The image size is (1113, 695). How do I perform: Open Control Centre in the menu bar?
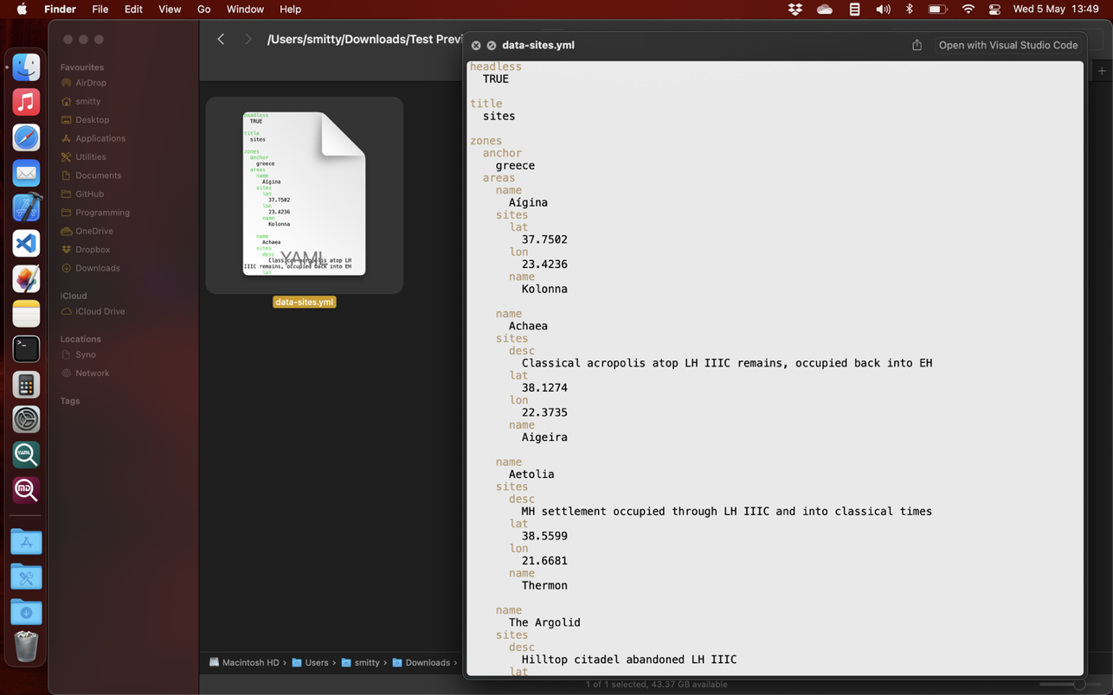(x=994, y=10)
